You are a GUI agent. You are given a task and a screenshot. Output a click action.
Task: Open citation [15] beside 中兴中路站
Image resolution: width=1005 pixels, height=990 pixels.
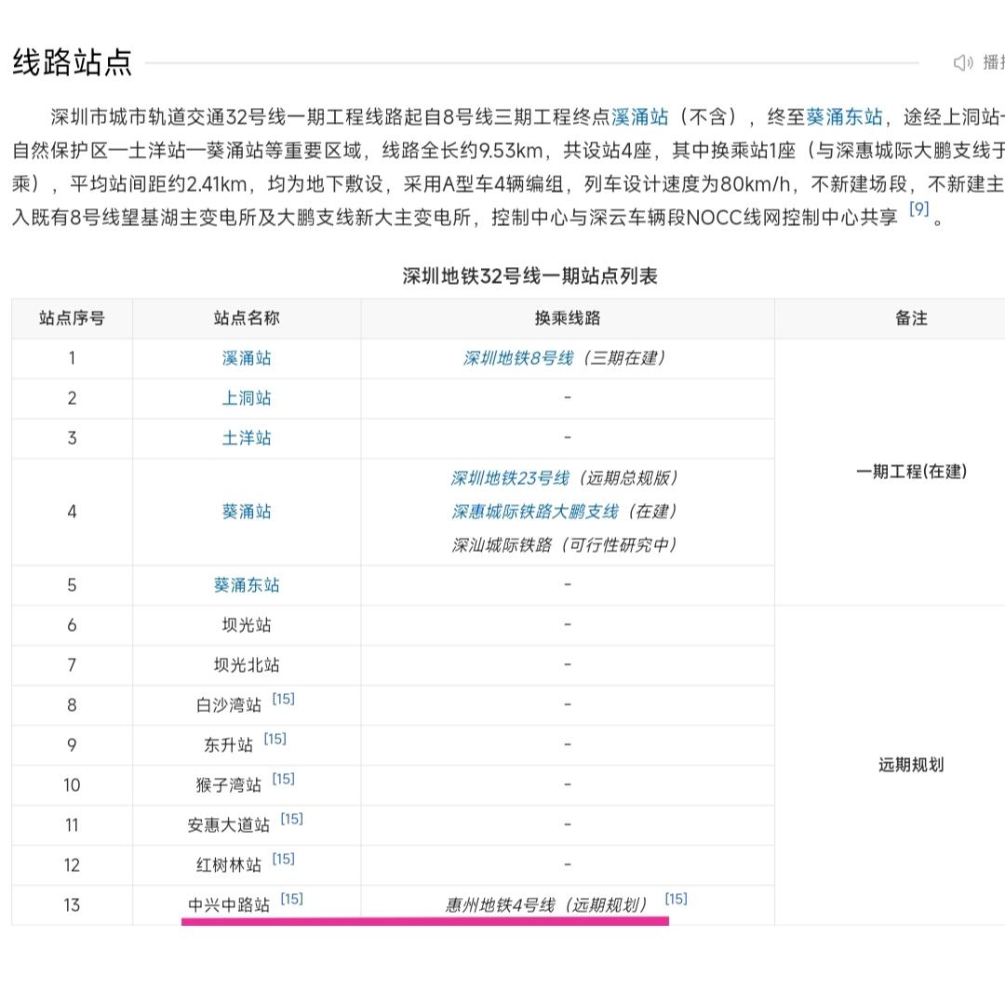click(x=291, y=899)
